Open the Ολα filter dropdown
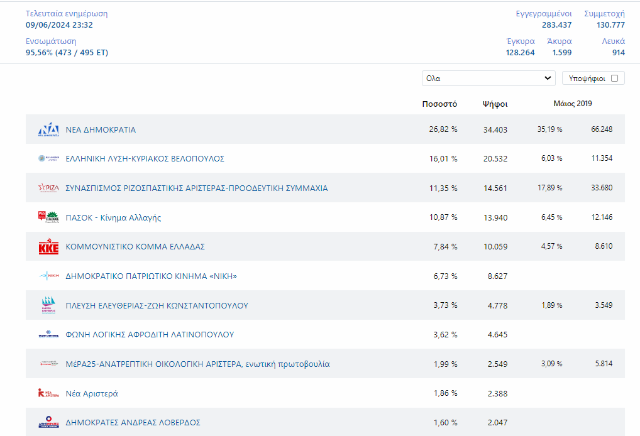Image resolution: width=640 pixels, height=436 pixels. tap(488, 79)
